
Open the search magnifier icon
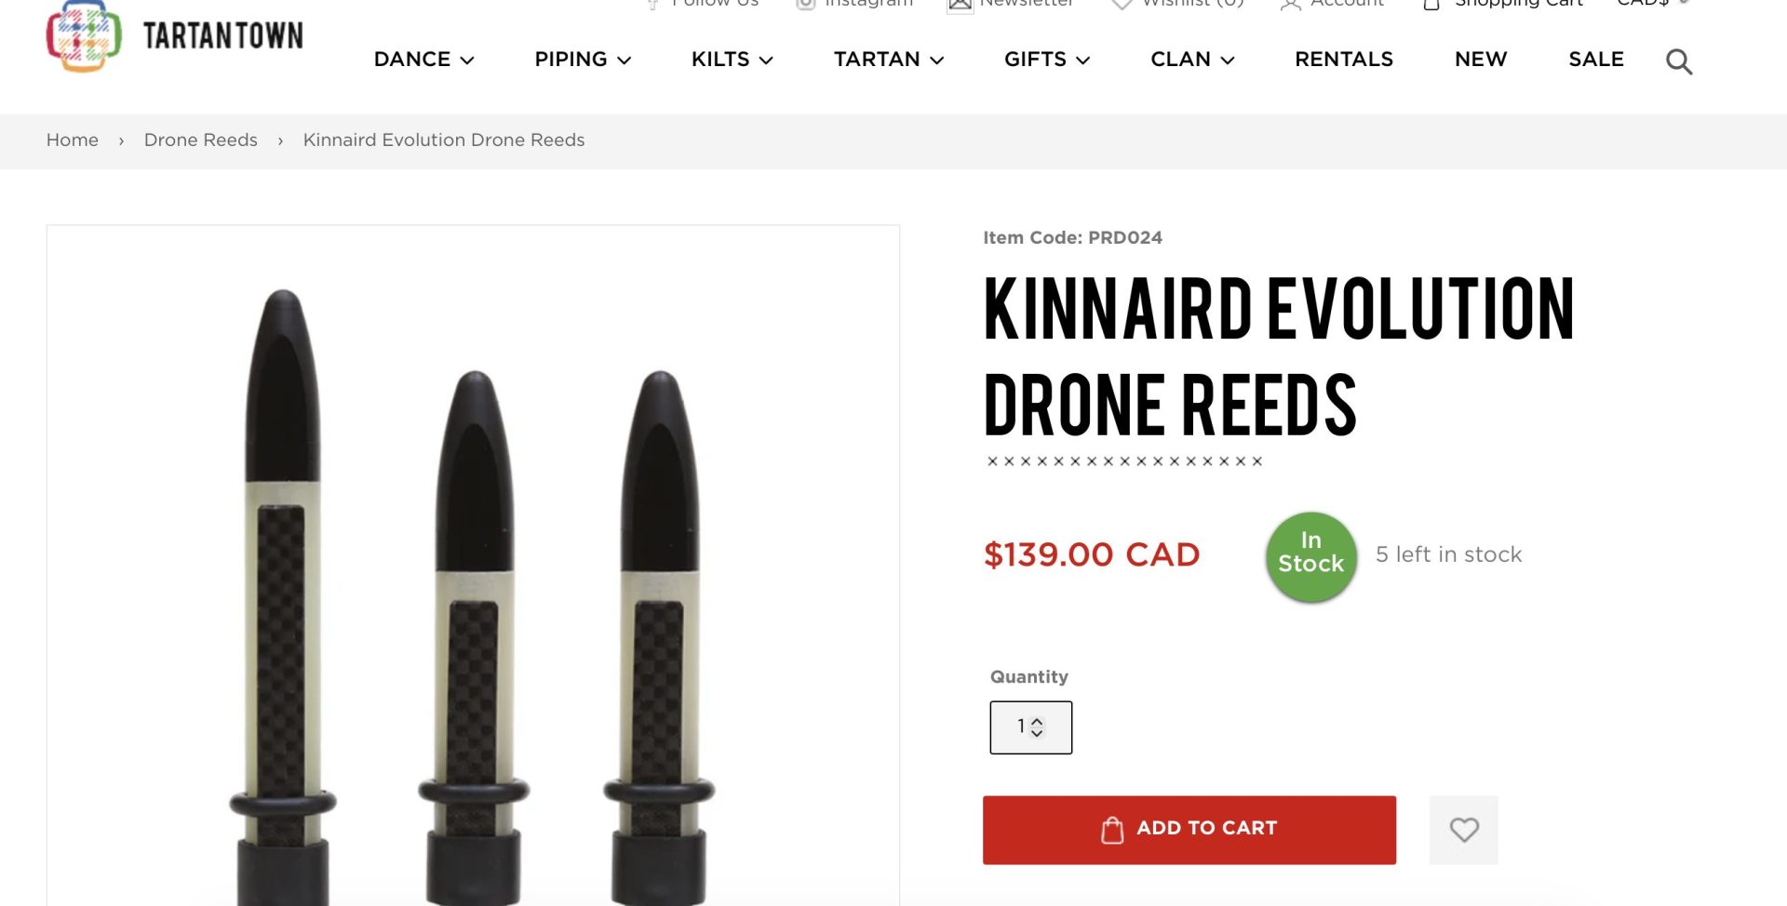point(1678,61)
